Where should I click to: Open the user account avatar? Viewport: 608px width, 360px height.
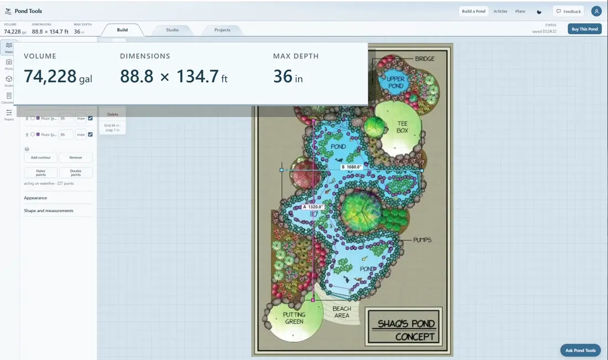pos(596,11)
